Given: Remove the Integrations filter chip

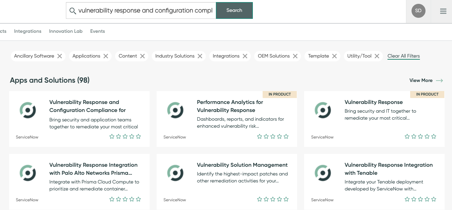Looking at the screenshot, I should point(245,56).
